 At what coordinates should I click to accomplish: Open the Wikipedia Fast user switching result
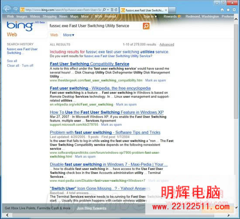tap(100, 88)
